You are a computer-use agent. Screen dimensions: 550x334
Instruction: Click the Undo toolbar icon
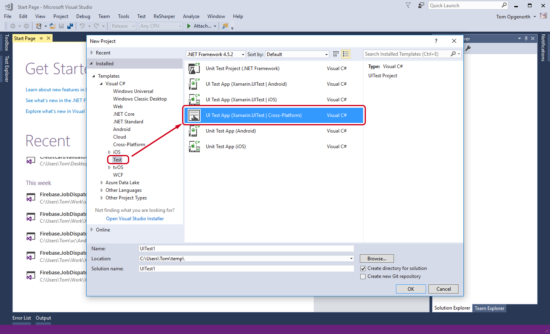(82, 26)
